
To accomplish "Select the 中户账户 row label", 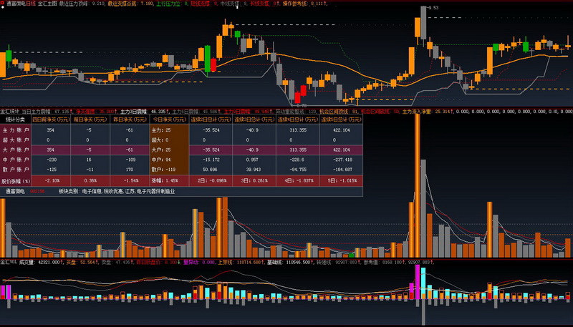I will click(16, 160).
